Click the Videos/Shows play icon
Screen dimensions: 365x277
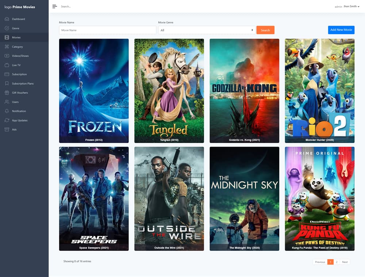click(x=7, y=56)
